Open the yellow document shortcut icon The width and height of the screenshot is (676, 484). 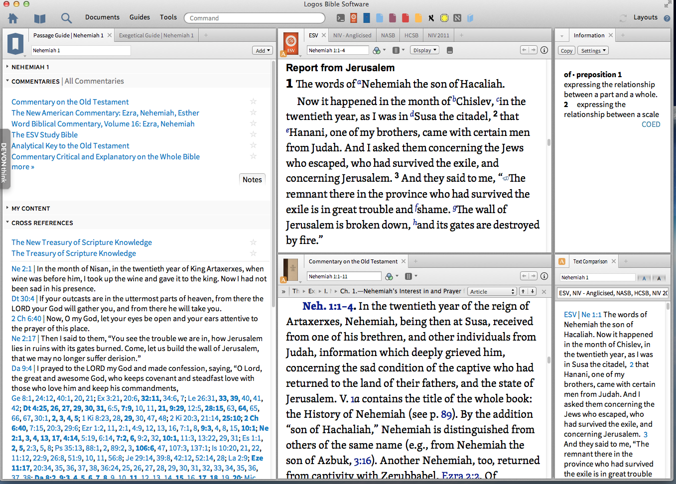(418, 18)
